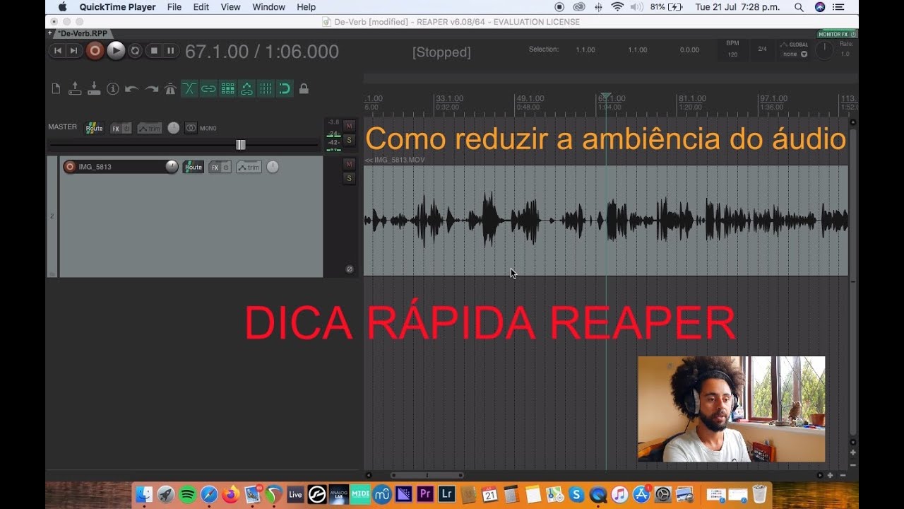Go to the start of the project
Screen dimensions: 904x509
click(x=57, y=51)
